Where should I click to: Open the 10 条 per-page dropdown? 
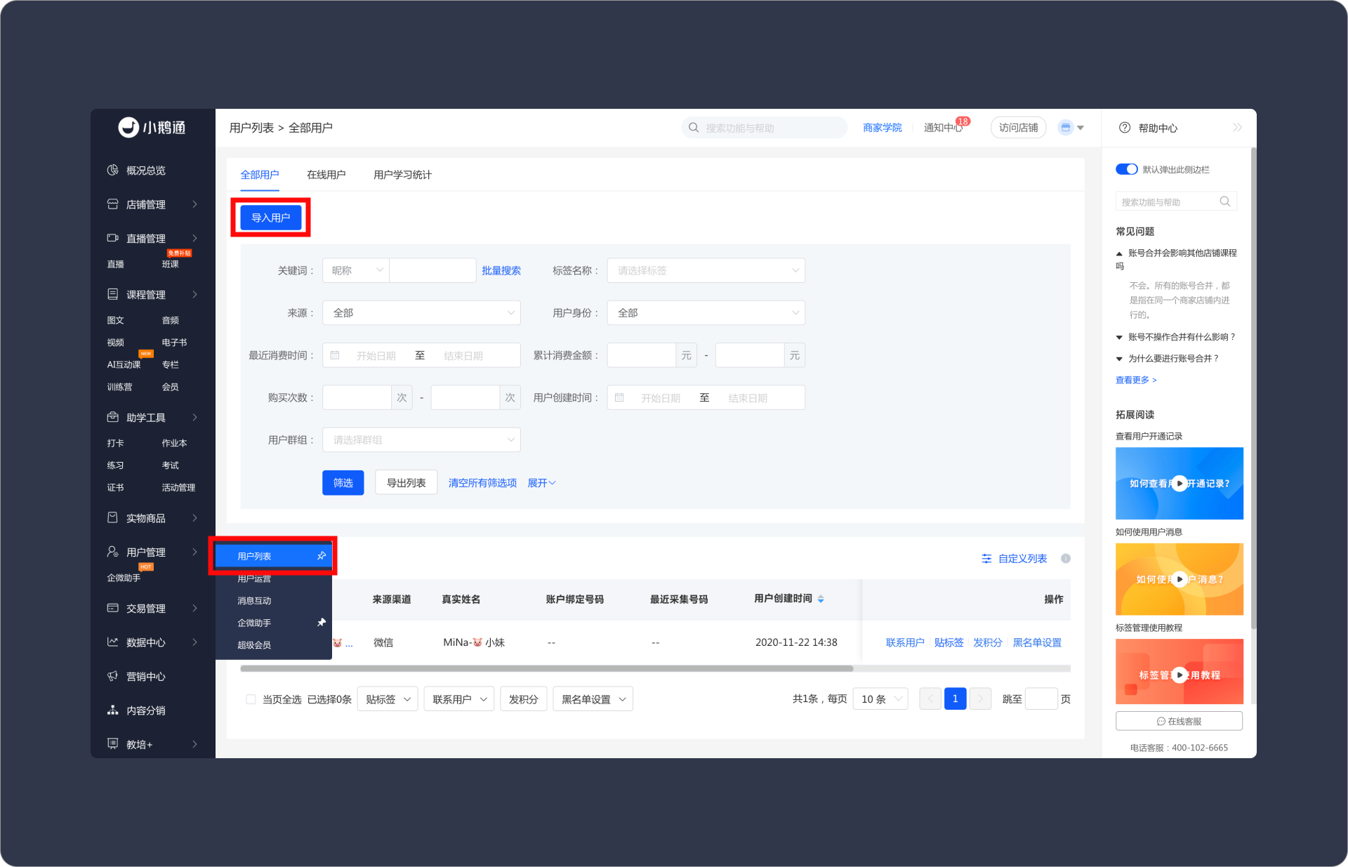[x=880, y=699]
